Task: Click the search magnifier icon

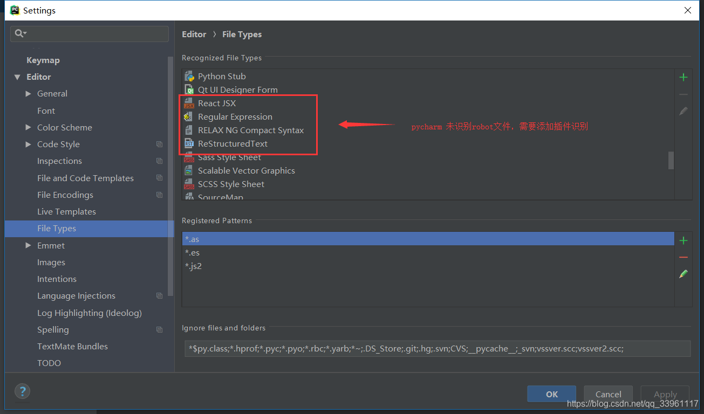Action: point(20,33)
